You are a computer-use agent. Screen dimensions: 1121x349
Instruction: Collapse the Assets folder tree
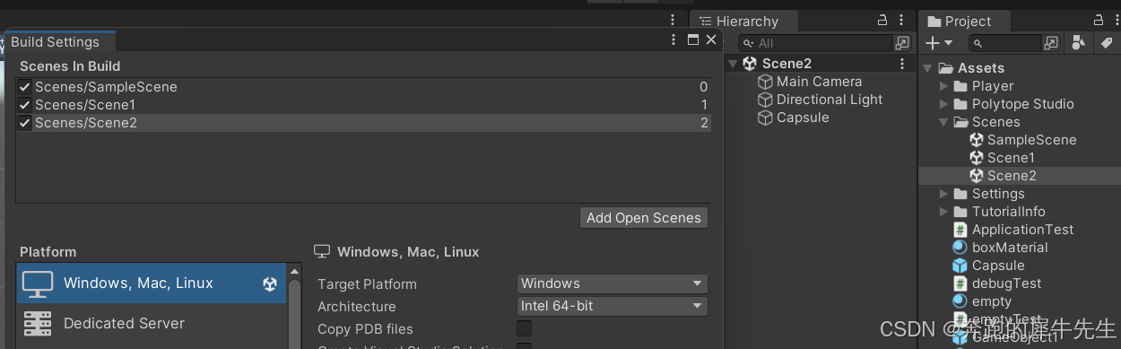coord(928,68)
